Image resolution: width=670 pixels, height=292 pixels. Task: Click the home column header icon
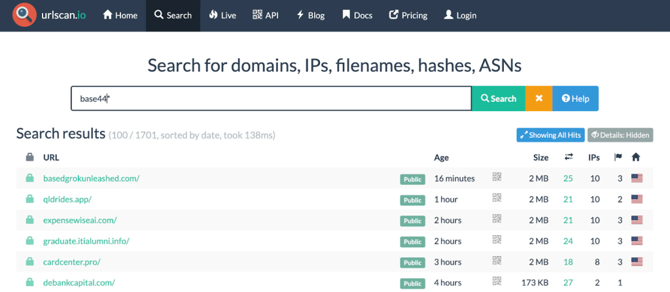click(635, 157)
